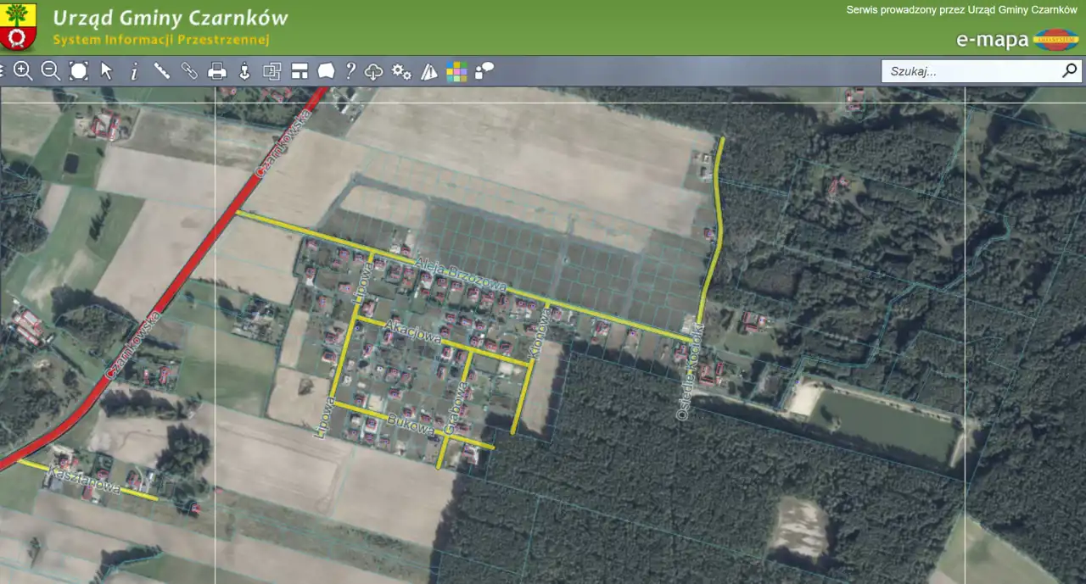Click the street view person icon
This screenshot has height=584, width=1086.
pyautogui.click(x=244, y=71)
